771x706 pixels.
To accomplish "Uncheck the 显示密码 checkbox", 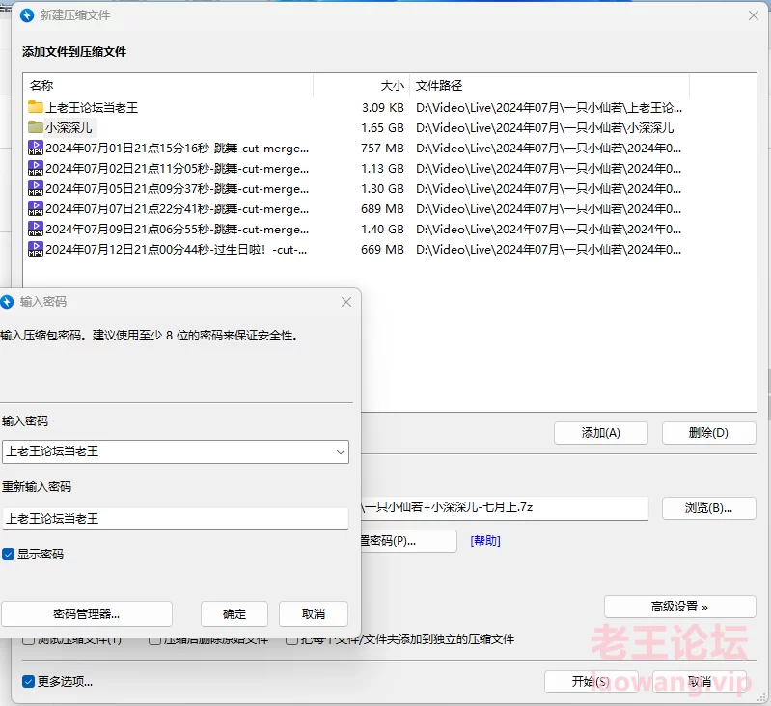I will coord(9,555).
